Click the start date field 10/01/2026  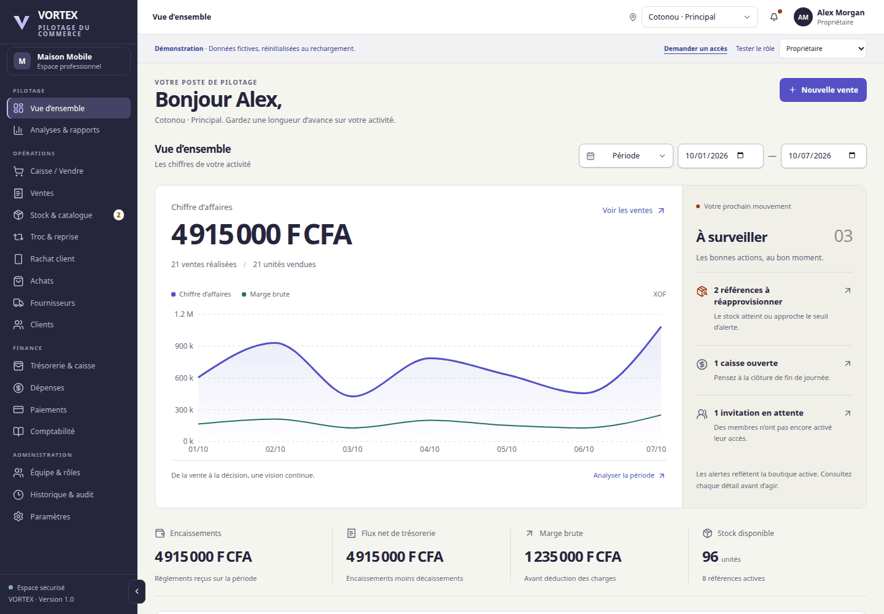(x=721, y=156)
